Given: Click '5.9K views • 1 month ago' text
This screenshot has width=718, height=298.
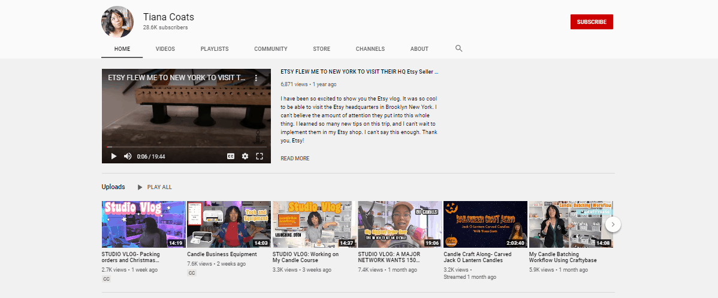Looking at the screenshot, I should pyautogui.click(x=559, y=270).
